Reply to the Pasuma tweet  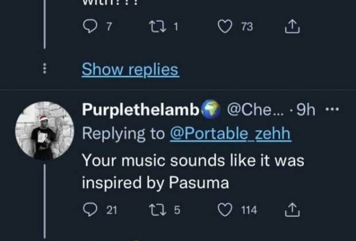[88, 210]
